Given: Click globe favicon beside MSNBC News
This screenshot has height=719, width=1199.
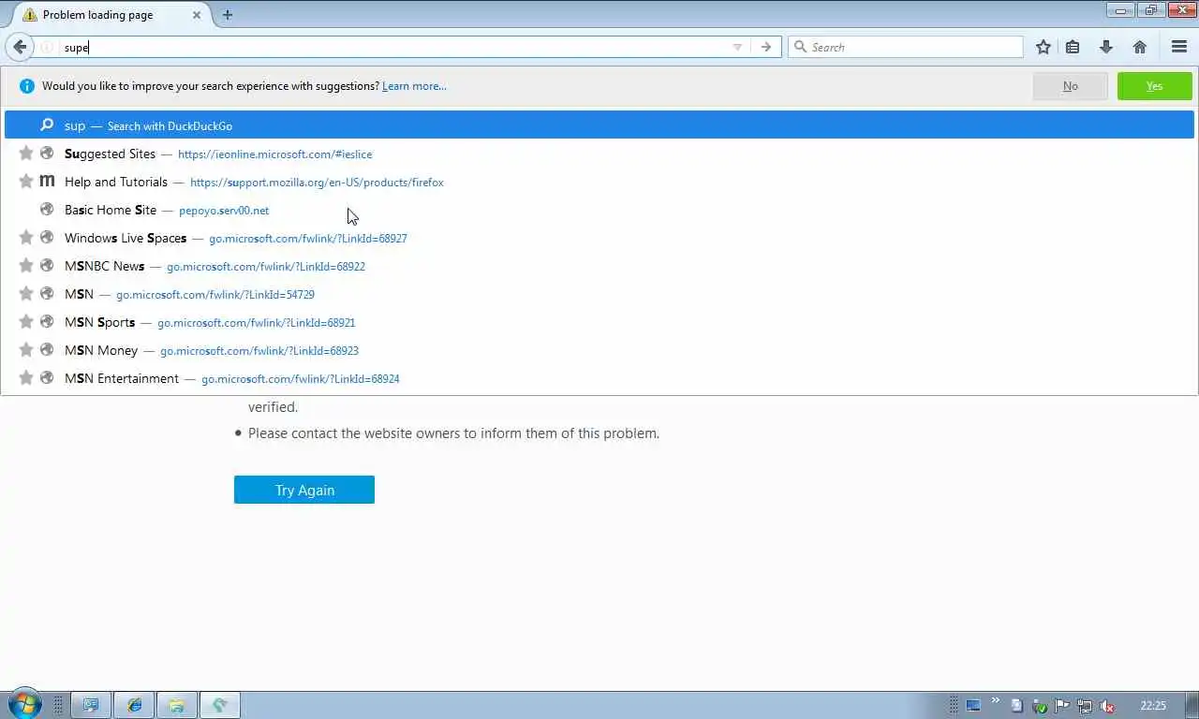Looking at the screenshot, I should [47, 266].
